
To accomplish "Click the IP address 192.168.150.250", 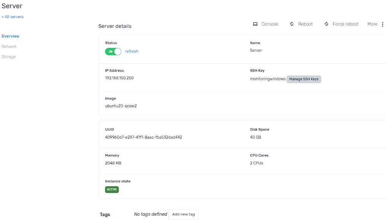I will (x=119, y=78).
